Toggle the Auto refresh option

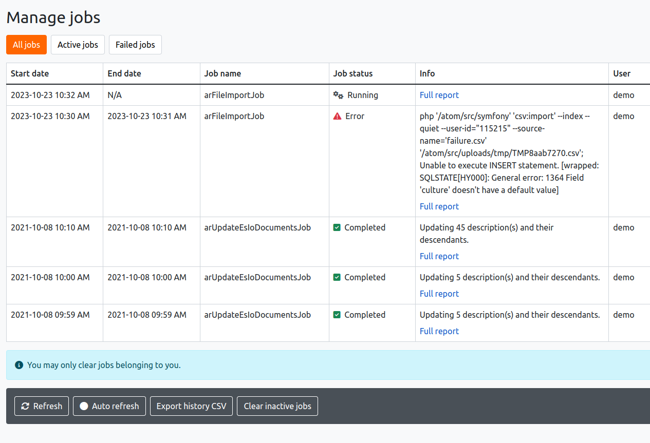click(109, 406)
